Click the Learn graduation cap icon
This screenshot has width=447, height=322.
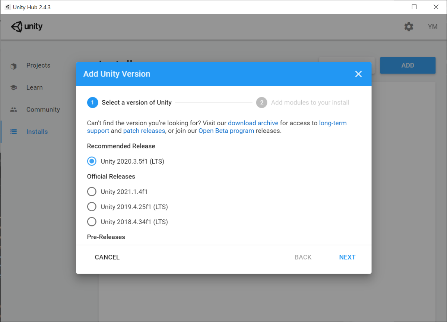14,88
